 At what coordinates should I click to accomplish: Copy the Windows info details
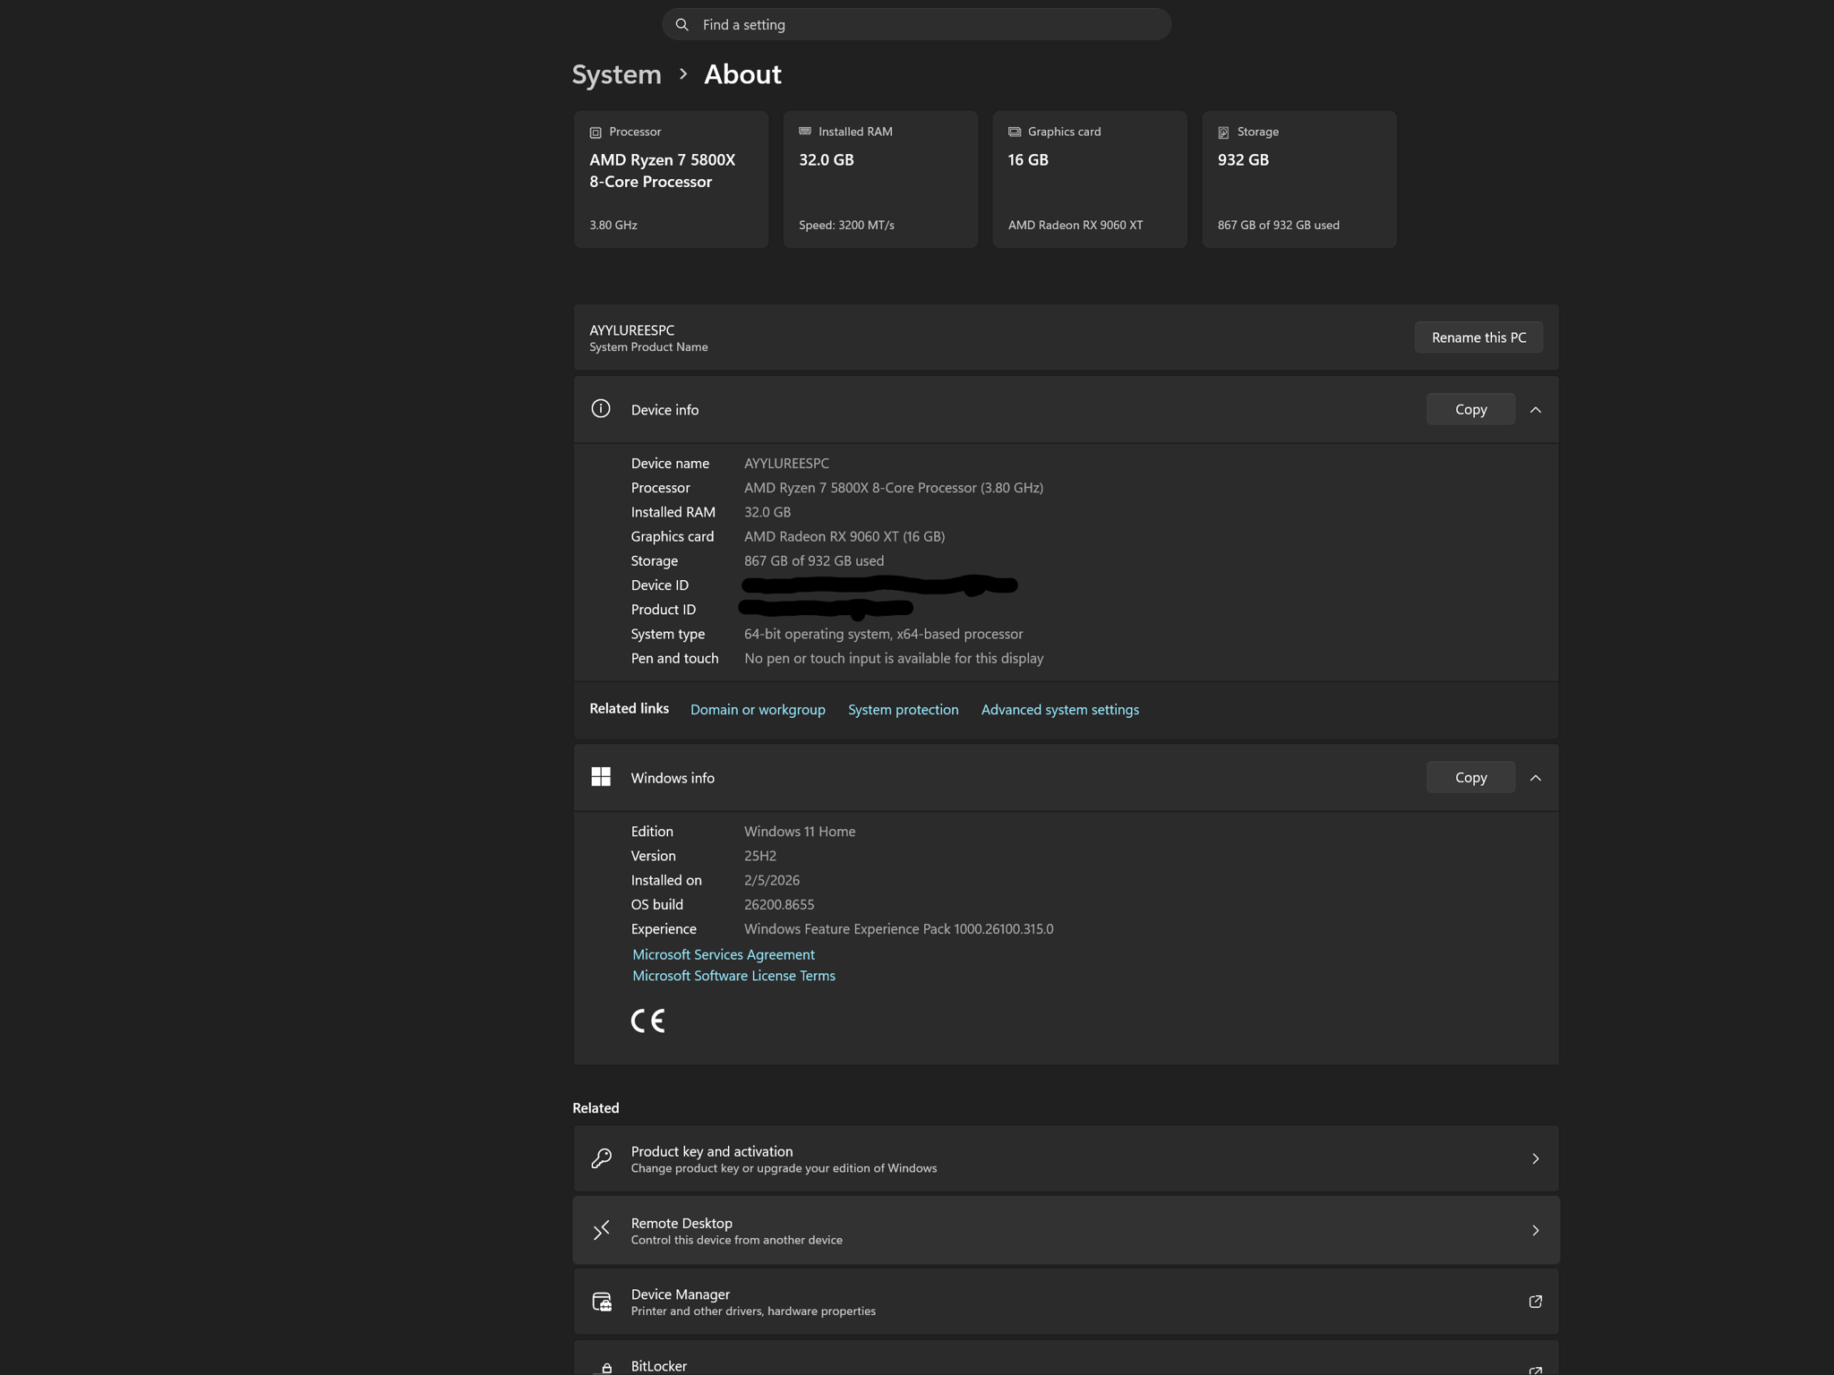tap(1470, 777)
